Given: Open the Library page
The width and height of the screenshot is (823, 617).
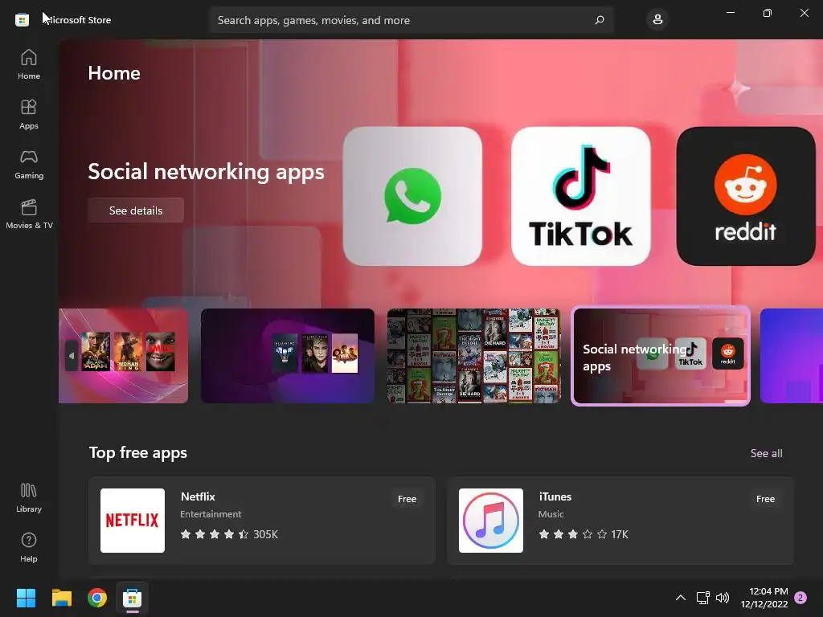Looking at the screenshot, I should (29, 497).
